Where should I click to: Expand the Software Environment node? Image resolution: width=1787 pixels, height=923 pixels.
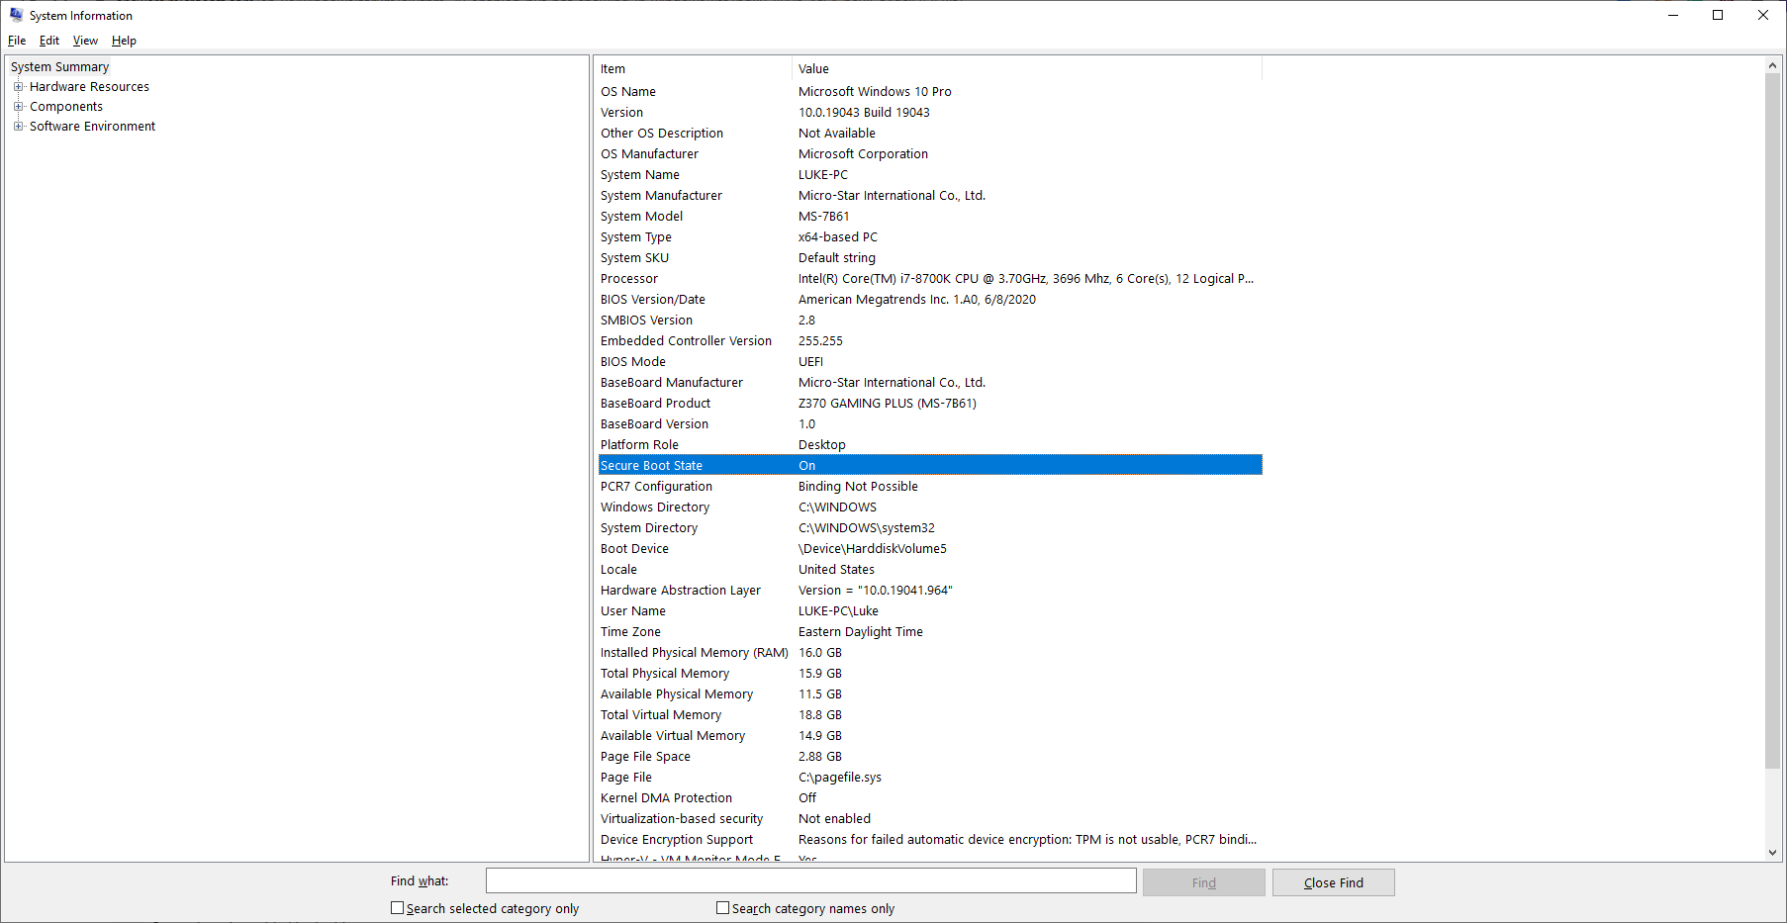(x=18, y=127)
